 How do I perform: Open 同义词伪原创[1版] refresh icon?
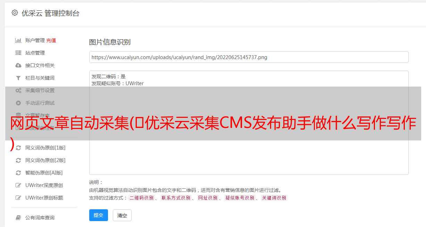click(18, 148)
